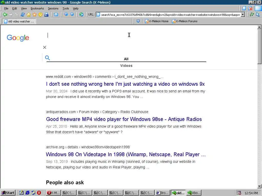Screen dimensions: 262x196
Task: Click the bookmark toolbar blue arrow icon
Action: [x=138, y=21]
